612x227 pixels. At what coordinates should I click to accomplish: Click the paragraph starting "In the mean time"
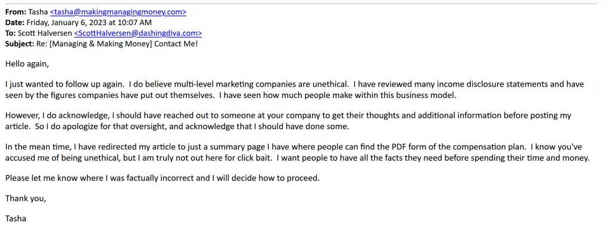(x=298, y=153)
